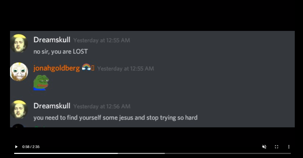Click jonahgoldberg's 12:55 AM timestamp
Screen dimensions: 303x158
(126, 69)
